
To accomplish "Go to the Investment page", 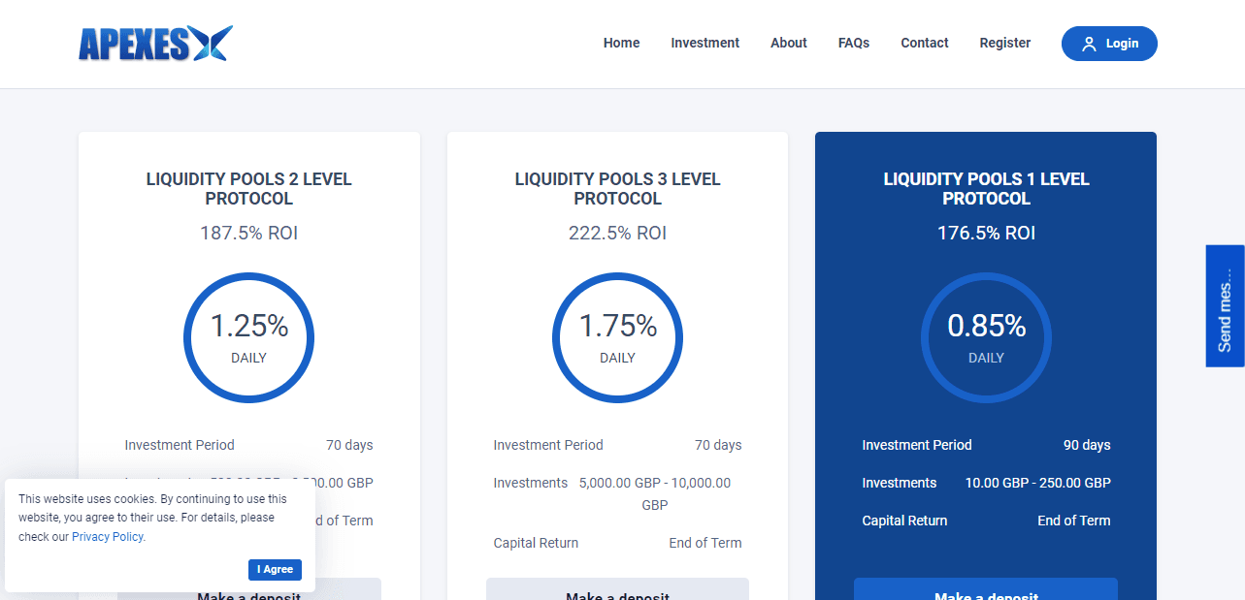I will point(704,43).
